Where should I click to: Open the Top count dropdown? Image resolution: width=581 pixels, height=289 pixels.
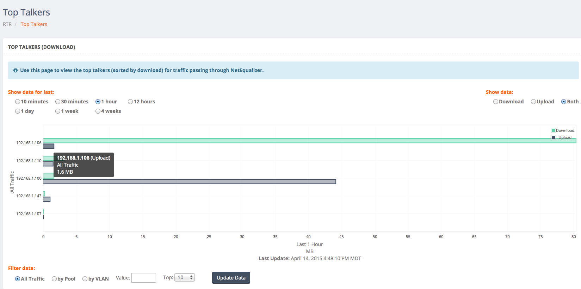tap(185, 277)
